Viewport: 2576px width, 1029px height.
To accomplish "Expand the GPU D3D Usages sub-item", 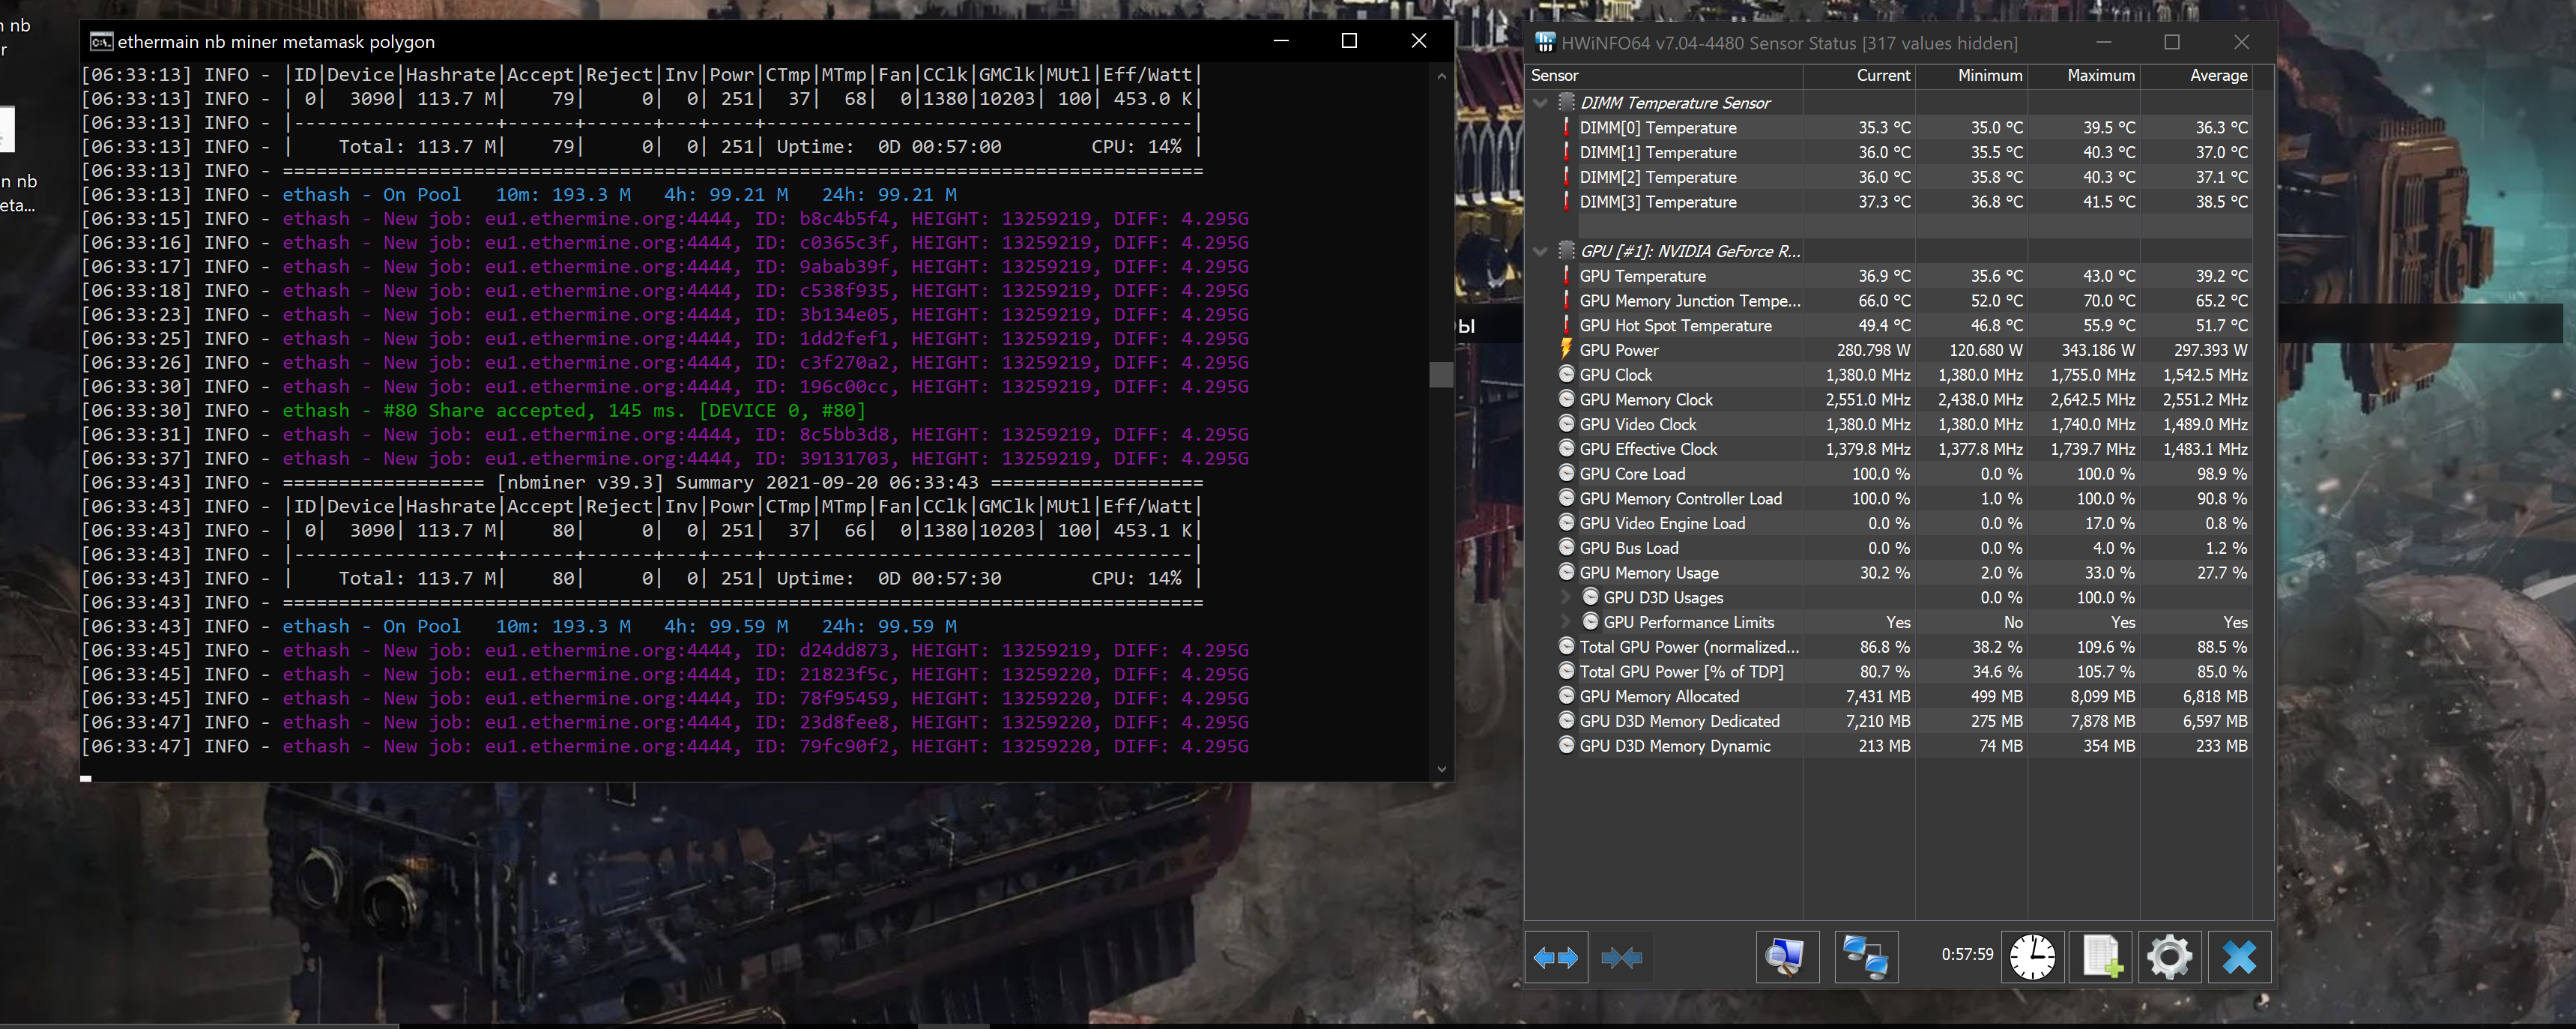I will tap(1566, 598).
